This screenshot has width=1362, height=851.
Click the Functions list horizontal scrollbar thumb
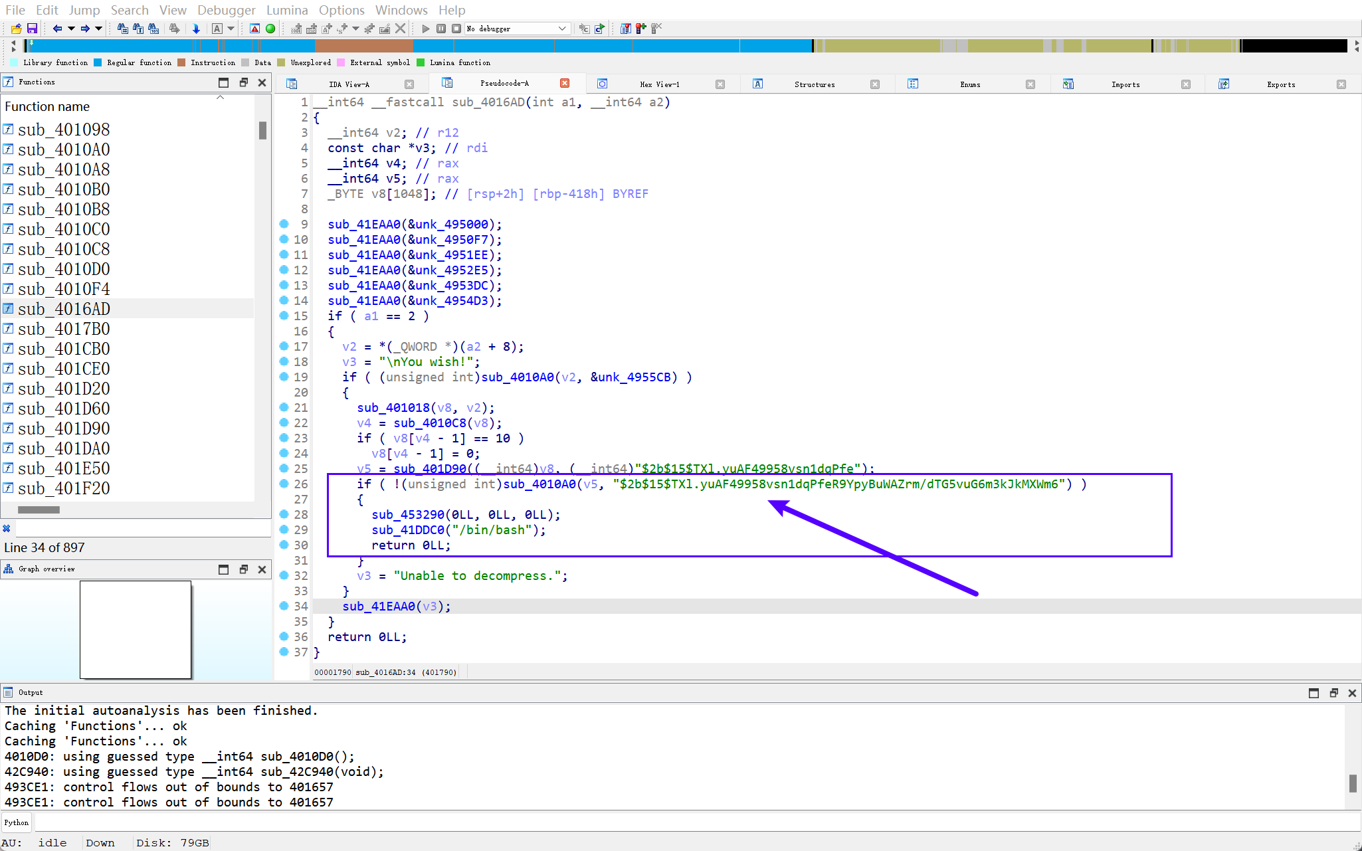point(39,510)
